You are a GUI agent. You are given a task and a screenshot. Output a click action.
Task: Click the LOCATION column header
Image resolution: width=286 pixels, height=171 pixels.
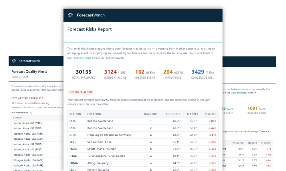tap(94, 114)
